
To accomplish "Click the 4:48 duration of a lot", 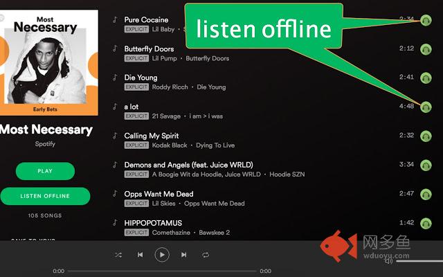I will [x=406, y=106].
